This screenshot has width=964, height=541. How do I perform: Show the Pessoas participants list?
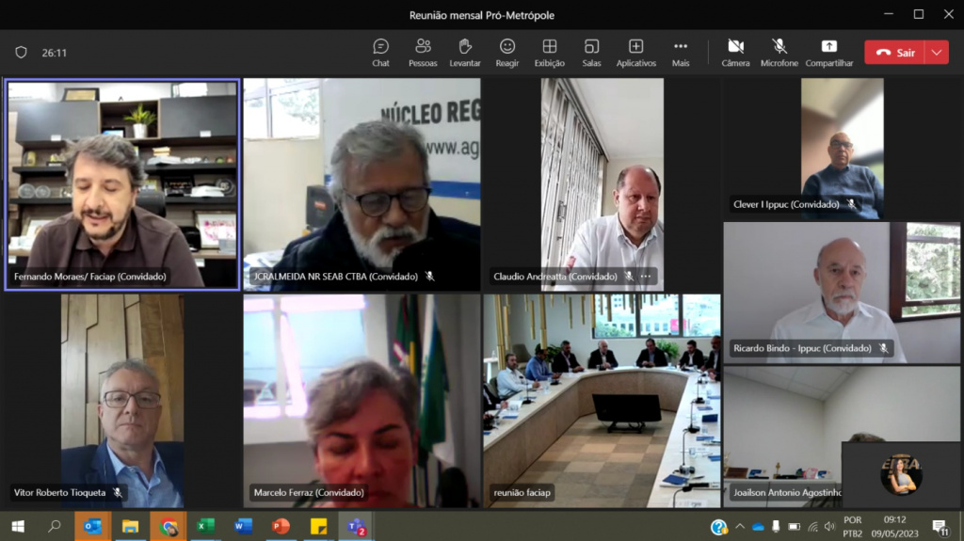point(423,52)
